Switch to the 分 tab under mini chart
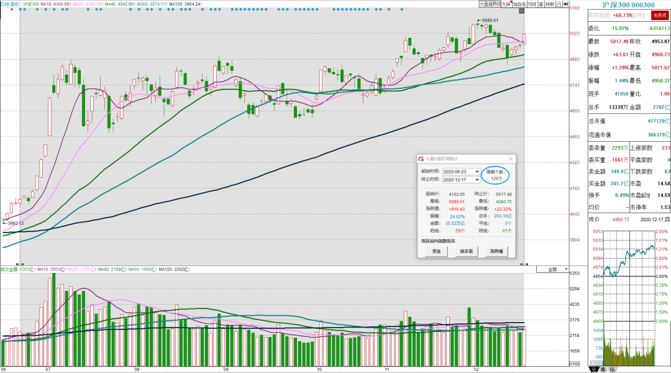 pyautogui.click(x=593, y=369)
